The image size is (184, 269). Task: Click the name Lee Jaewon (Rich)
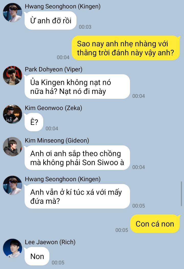[x=50, y=242]
